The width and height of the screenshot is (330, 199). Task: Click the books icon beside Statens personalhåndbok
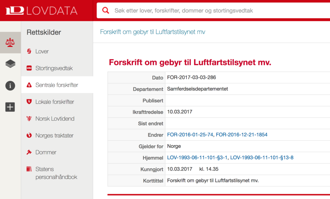[x=29, y=169]
